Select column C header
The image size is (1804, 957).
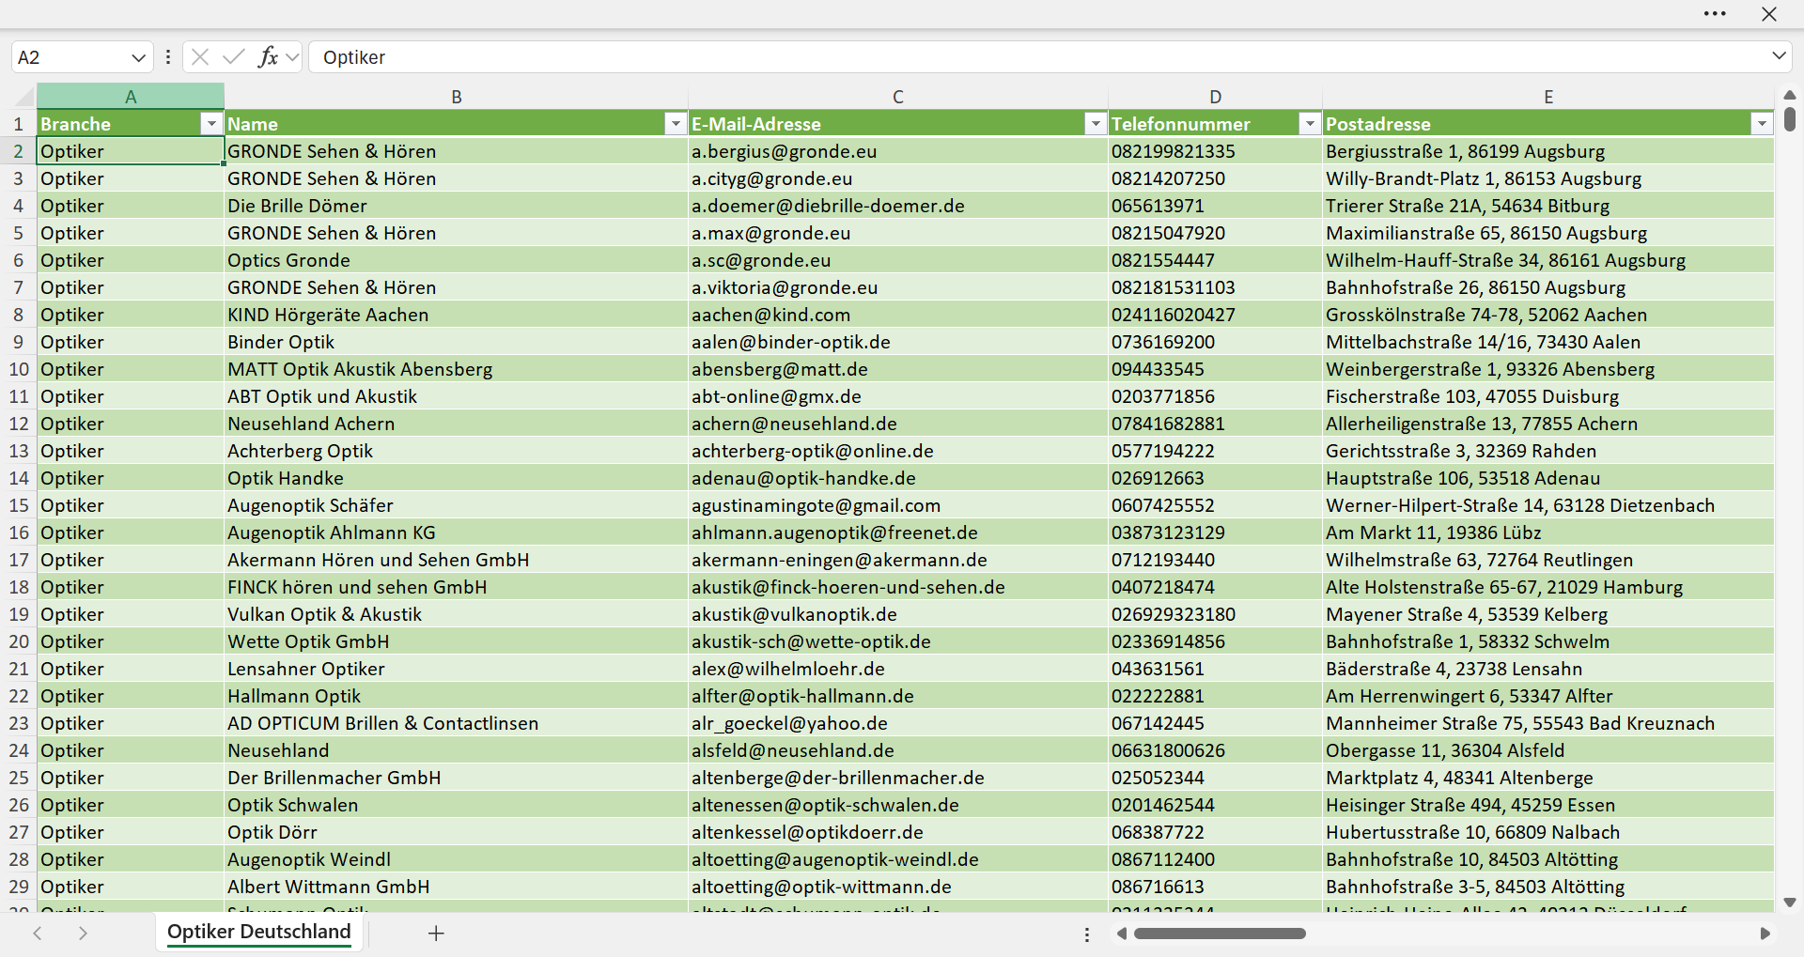898,97
